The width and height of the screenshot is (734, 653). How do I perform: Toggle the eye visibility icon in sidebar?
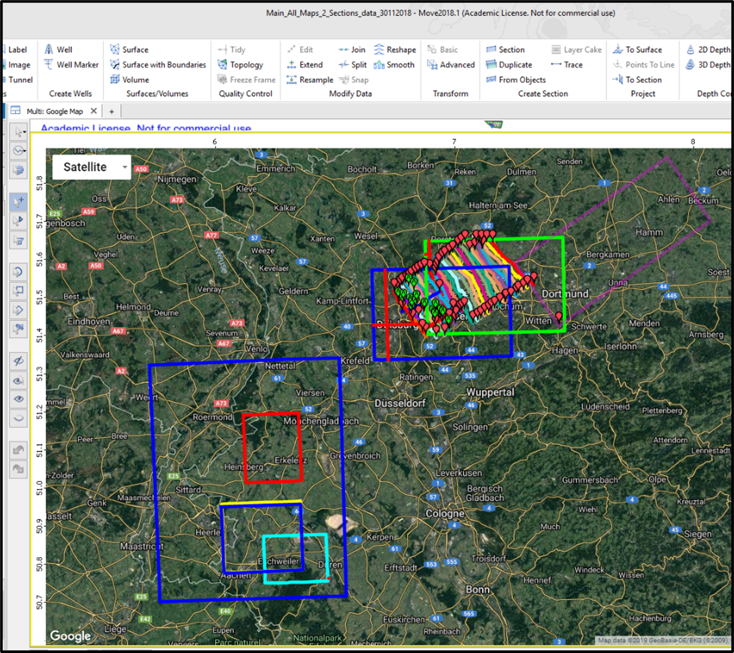[x=19, y=399]
